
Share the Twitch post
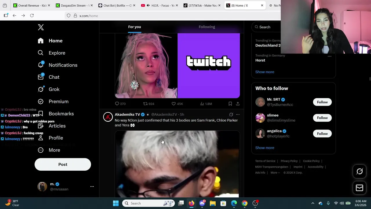coord(238,104)
